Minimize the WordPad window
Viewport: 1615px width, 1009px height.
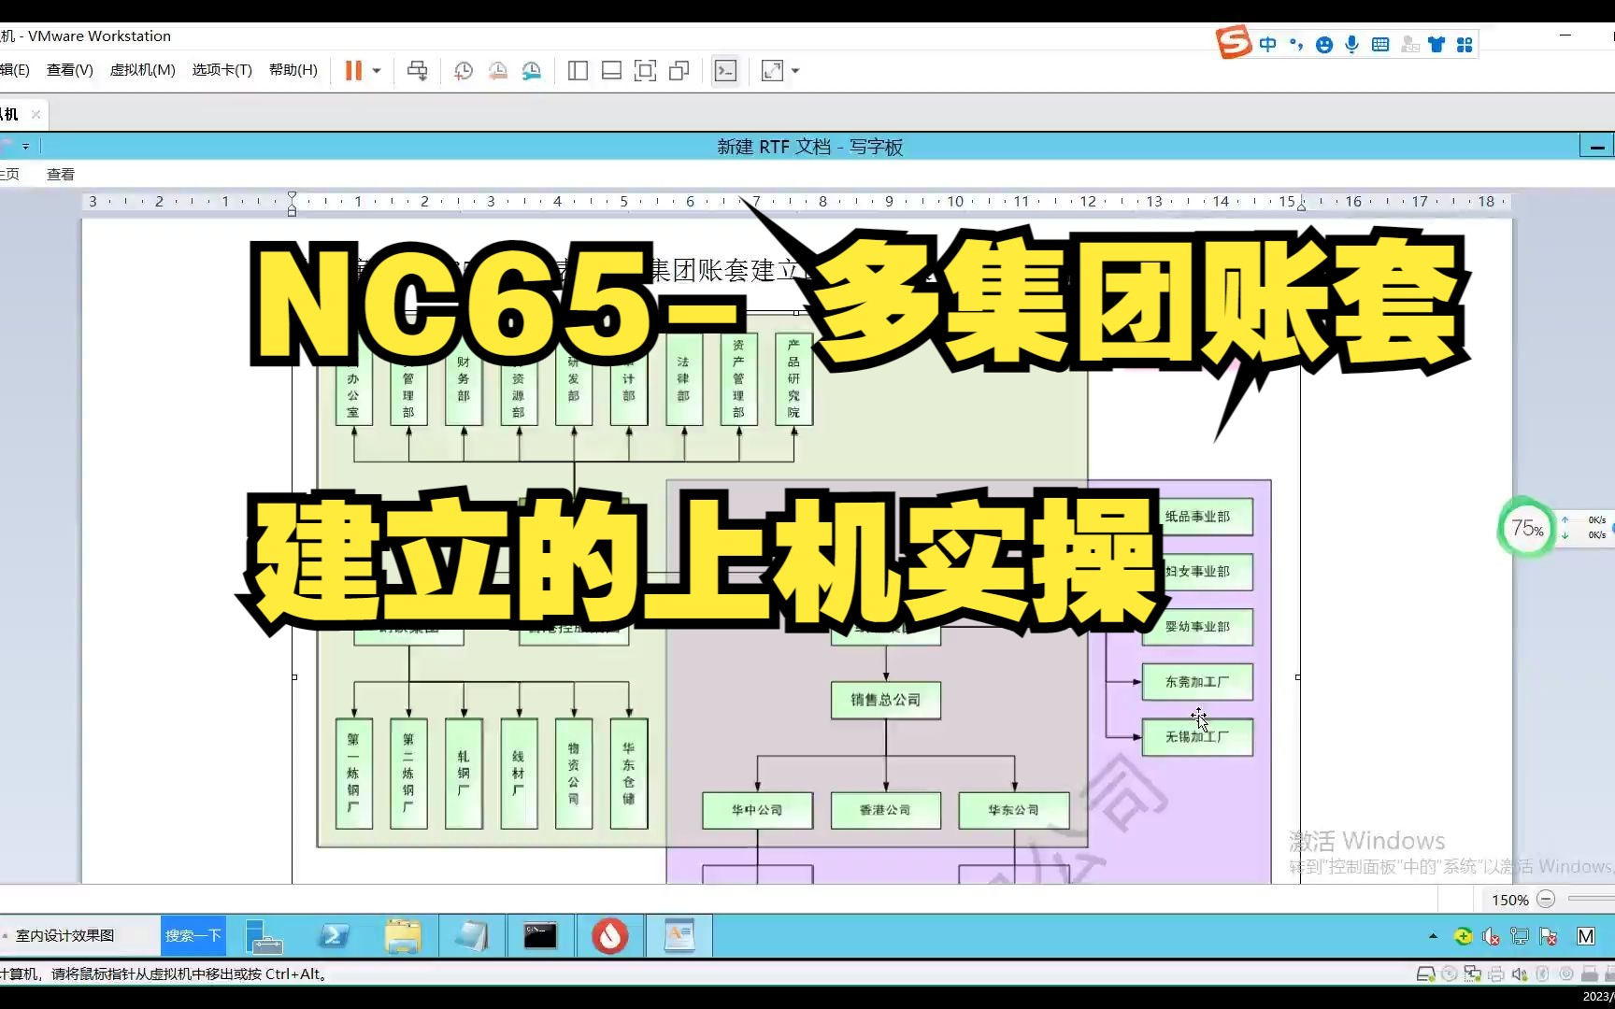click(x=1596, y=147)
